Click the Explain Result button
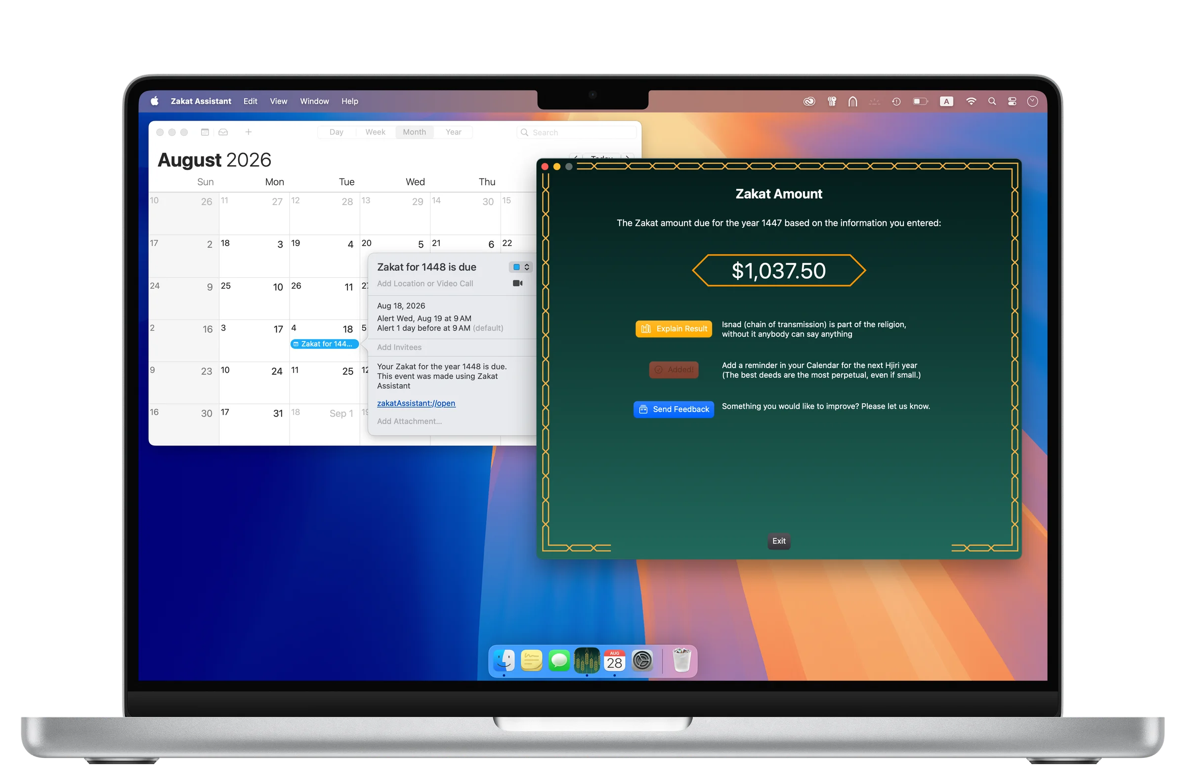Viewport: 1186px width, 771px height. coord(673,329)
